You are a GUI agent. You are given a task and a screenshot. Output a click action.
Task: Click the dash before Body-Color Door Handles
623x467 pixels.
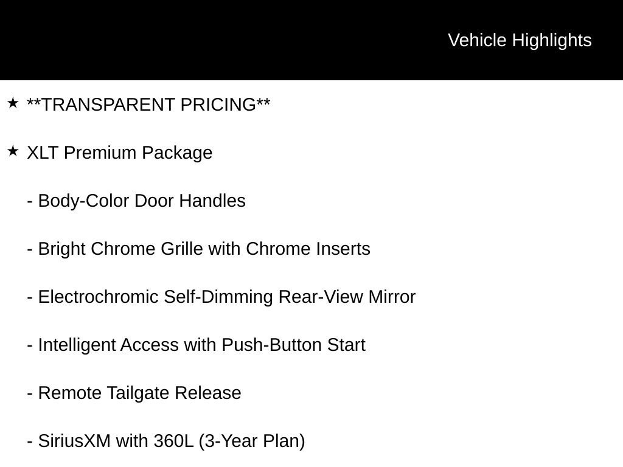[30, 202]
